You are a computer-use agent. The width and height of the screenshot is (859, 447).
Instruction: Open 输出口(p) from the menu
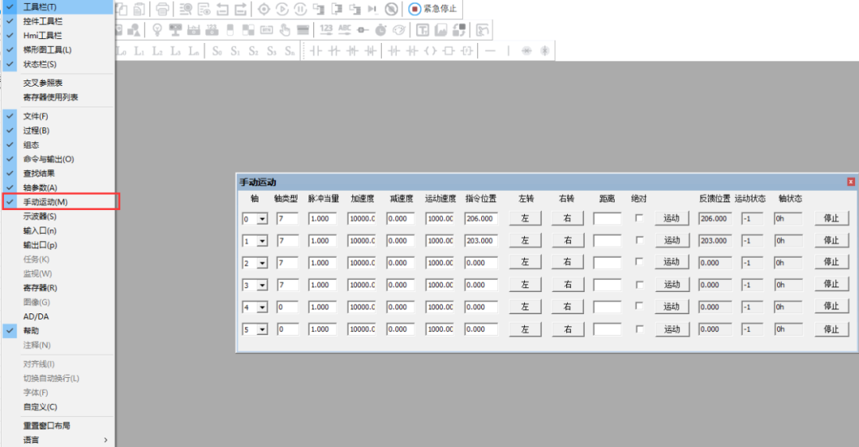pos(58,245)
